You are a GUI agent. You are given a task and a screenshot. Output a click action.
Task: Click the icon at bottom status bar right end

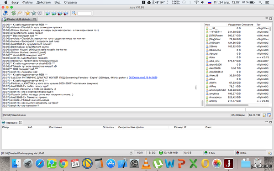point(270,153)
